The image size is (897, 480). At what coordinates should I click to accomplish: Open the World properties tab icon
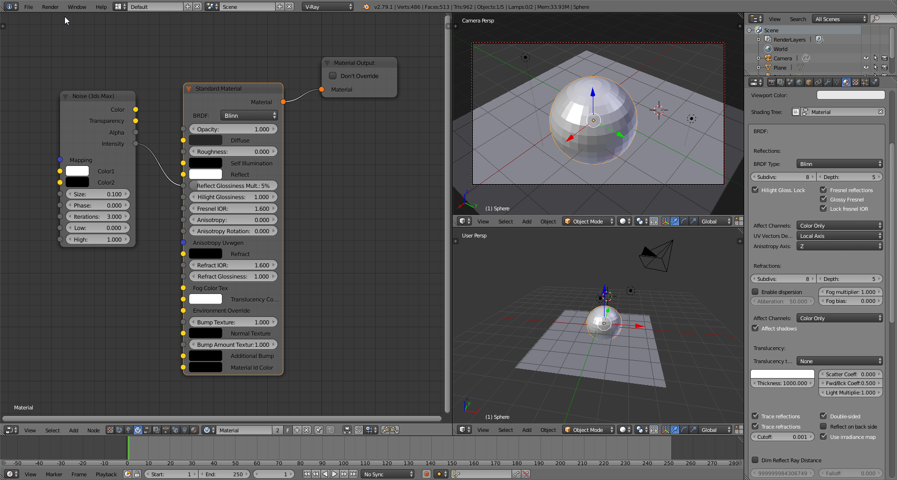(x=799, y=82)
